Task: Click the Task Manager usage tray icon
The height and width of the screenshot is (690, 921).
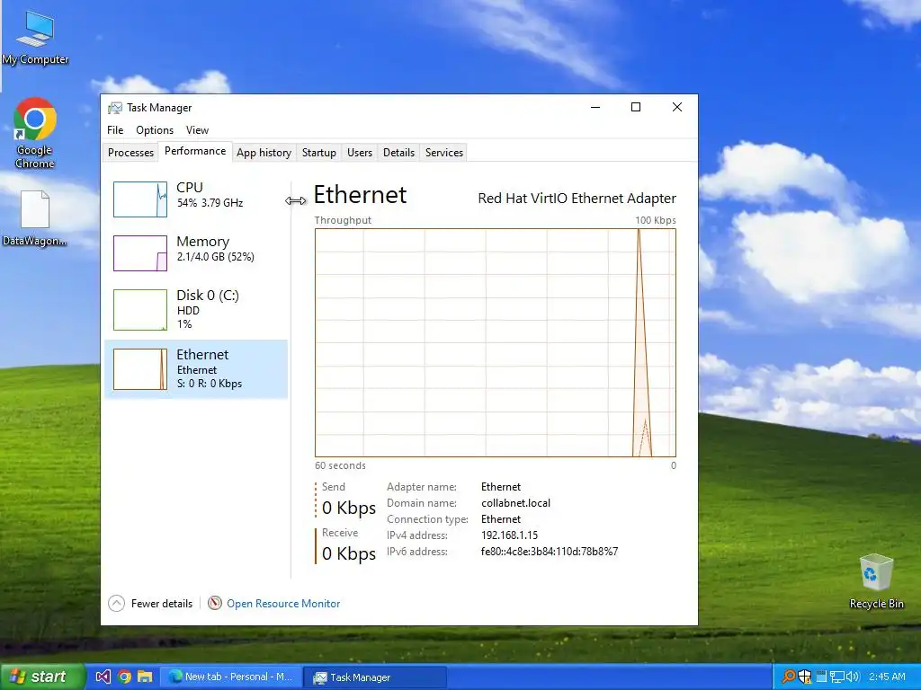Action: coord(820,677)
